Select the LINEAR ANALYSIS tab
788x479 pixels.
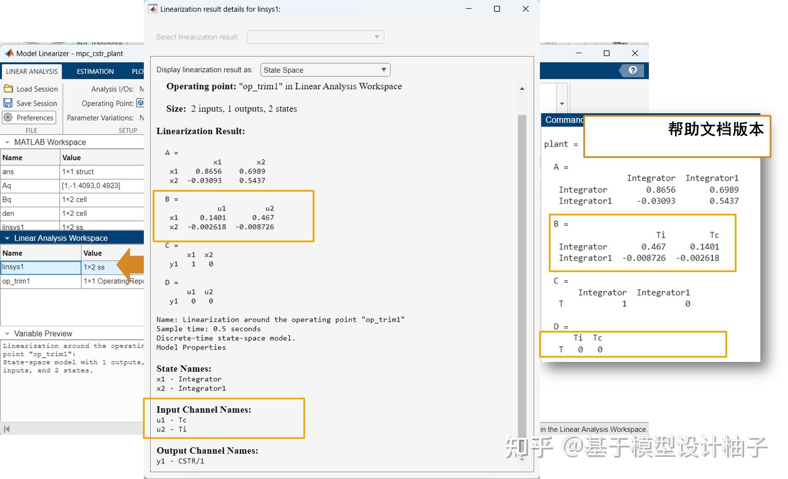(31, 71)
